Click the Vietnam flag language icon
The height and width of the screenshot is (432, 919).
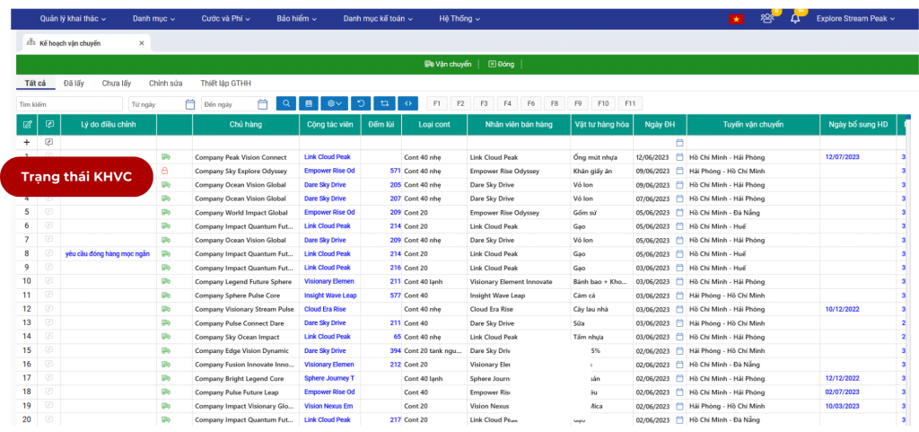click(736, 19)
